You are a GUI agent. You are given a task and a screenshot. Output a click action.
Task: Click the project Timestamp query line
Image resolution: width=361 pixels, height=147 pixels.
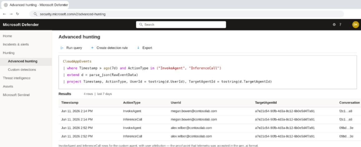[x=167, y=82]
